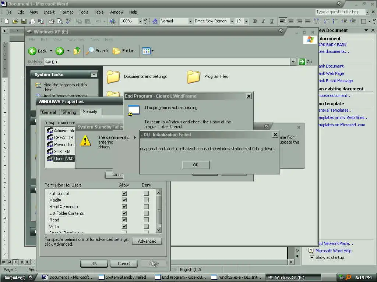Uncheck Allow for Full Control permission
The image size is (377, 282).
click(x=124, y=193)
